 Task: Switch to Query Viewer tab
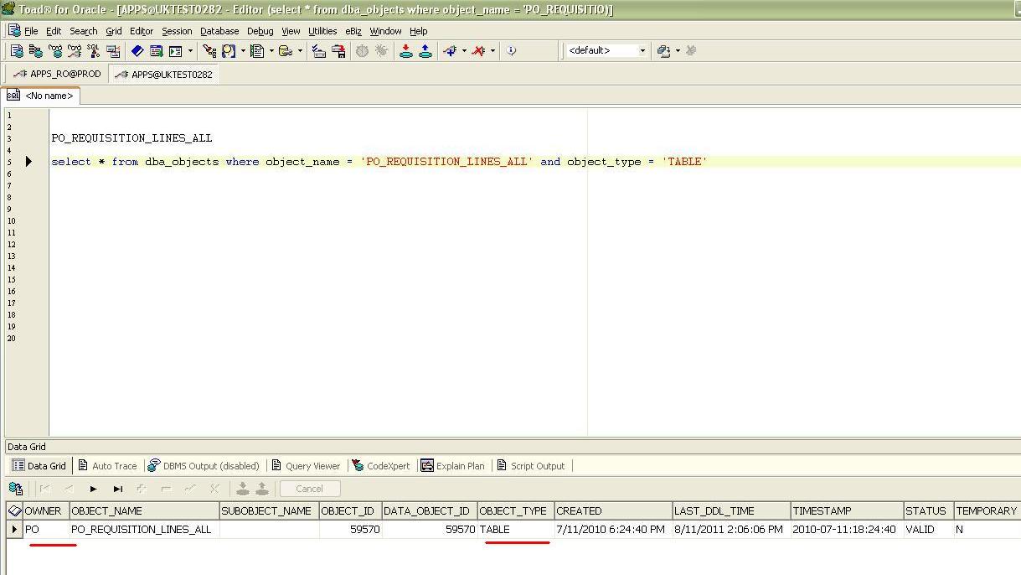pyautogui.click(x=306, y=466)
